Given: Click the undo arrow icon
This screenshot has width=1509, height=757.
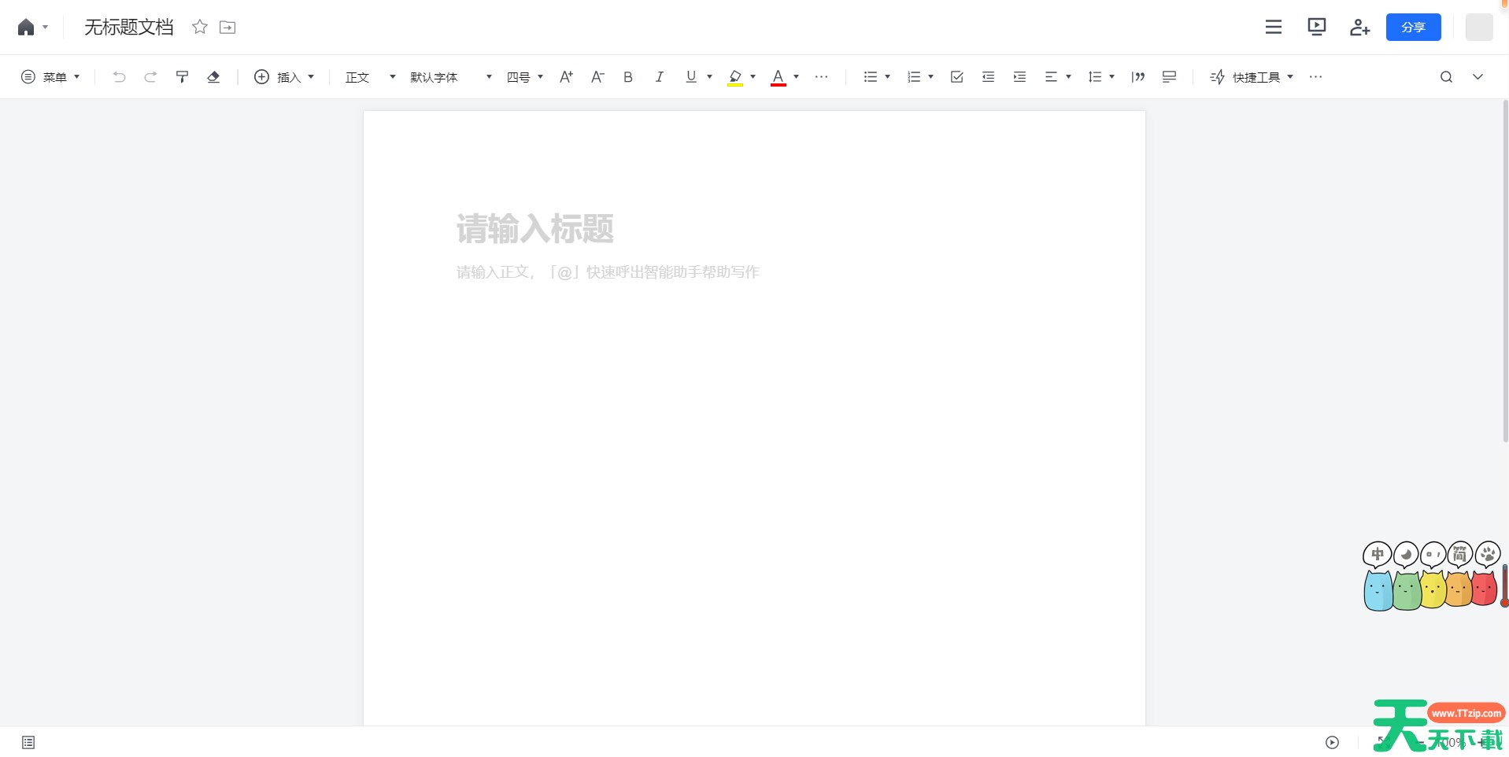Looking at the screenshot, I should [119, 77].
